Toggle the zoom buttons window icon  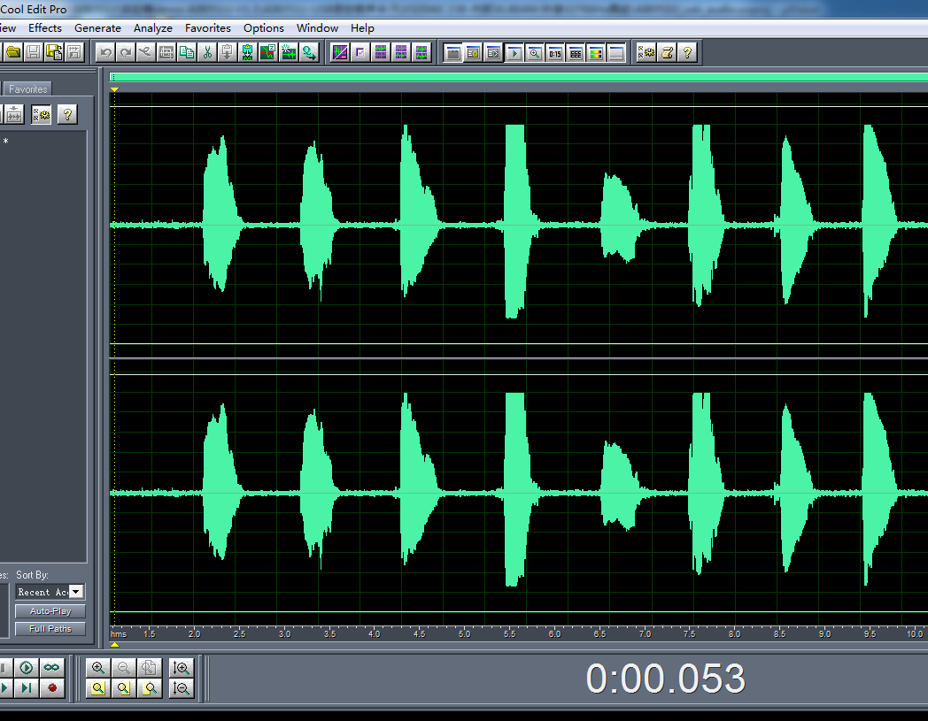535,53
